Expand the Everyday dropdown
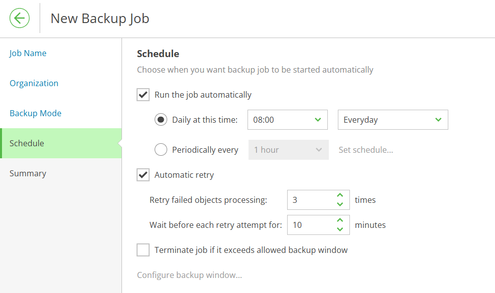 point(393,120)
